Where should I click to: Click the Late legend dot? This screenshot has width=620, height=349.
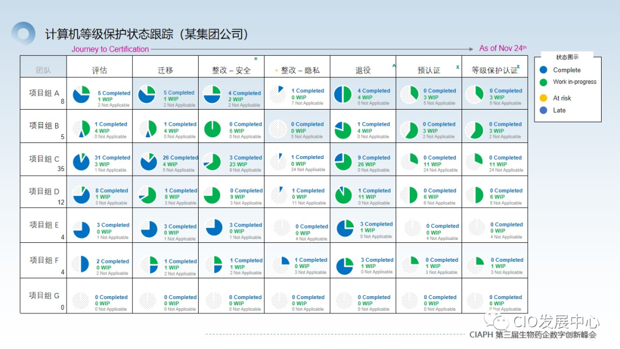pyautogui.click(x=543, y=110)
